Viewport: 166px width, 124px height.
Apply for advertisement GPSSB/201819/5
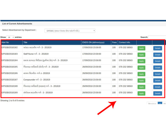141,68
